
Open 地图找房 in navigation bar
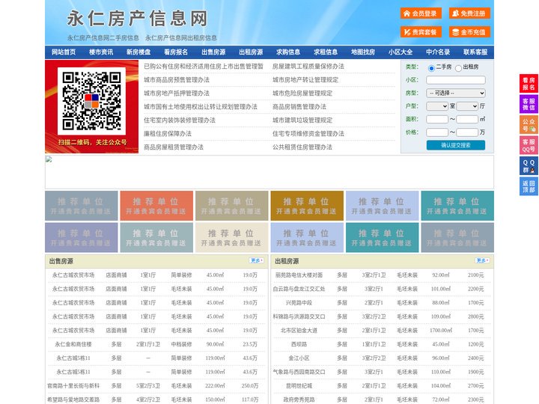(363, 52)
